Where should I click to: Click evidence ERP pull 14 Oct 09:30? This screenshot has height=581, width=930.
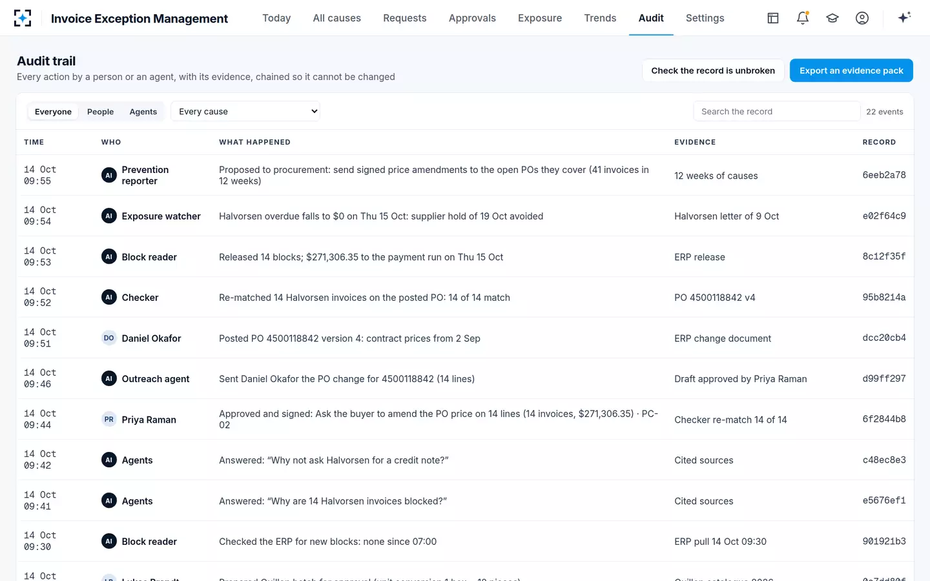(x=720, y=541)
